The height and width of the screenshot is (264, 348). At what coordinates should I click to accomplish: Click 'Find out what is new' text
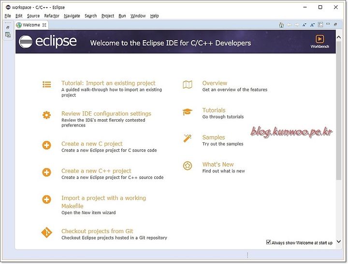223,171
